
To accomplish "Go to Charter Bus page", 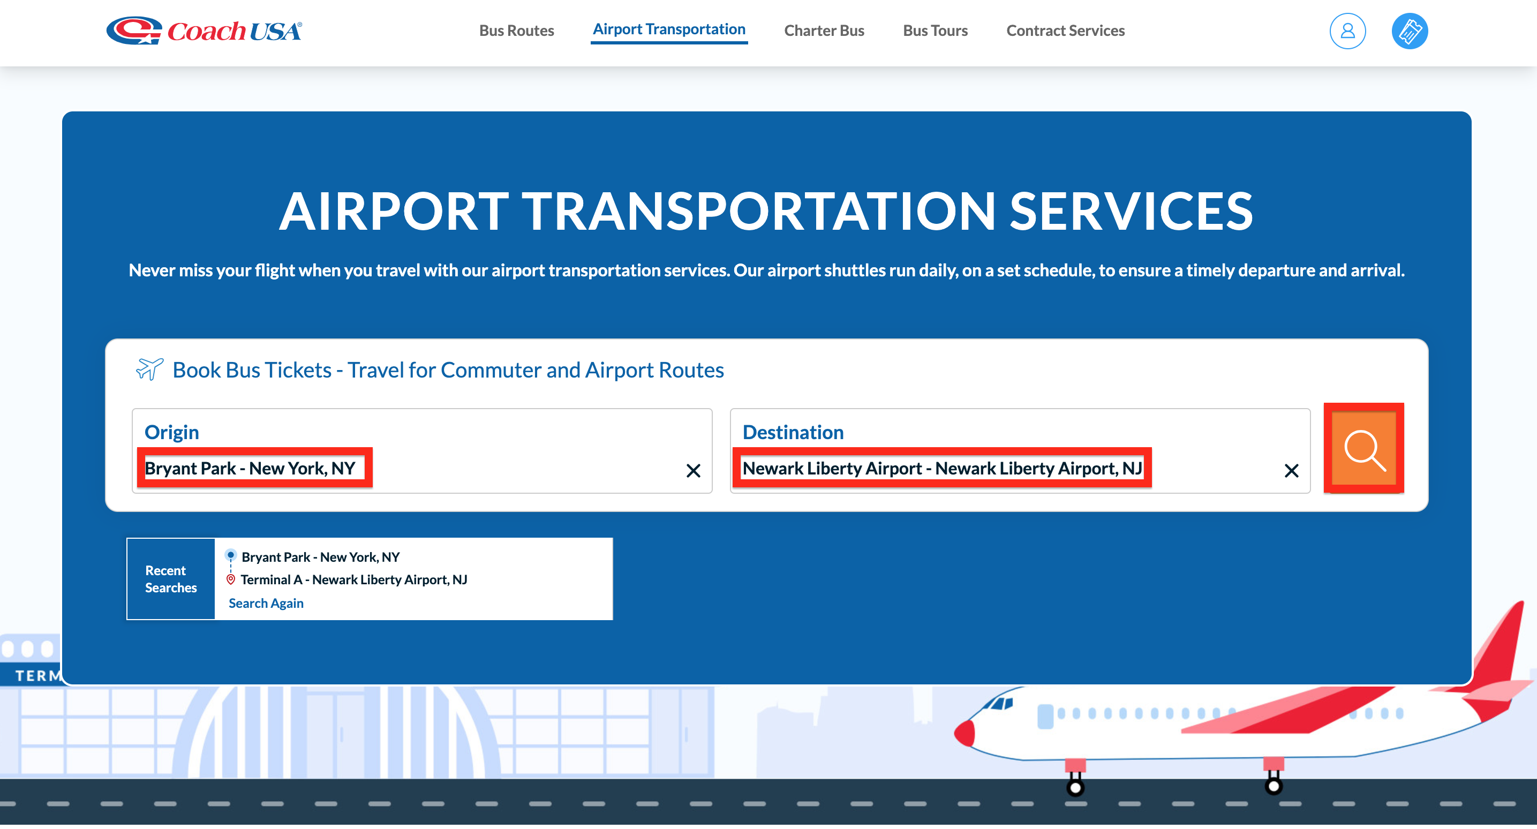I will coord(824,31).
